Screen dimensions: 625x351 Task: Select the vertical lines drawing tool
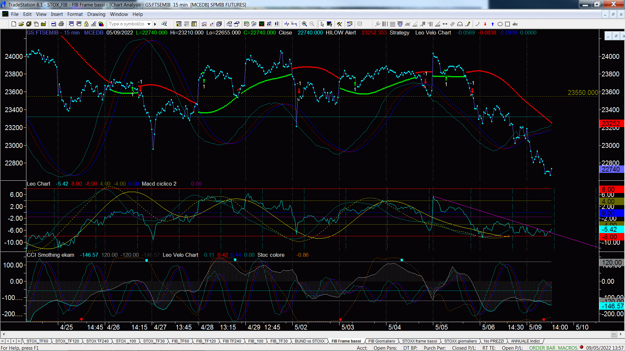(385, 24)
